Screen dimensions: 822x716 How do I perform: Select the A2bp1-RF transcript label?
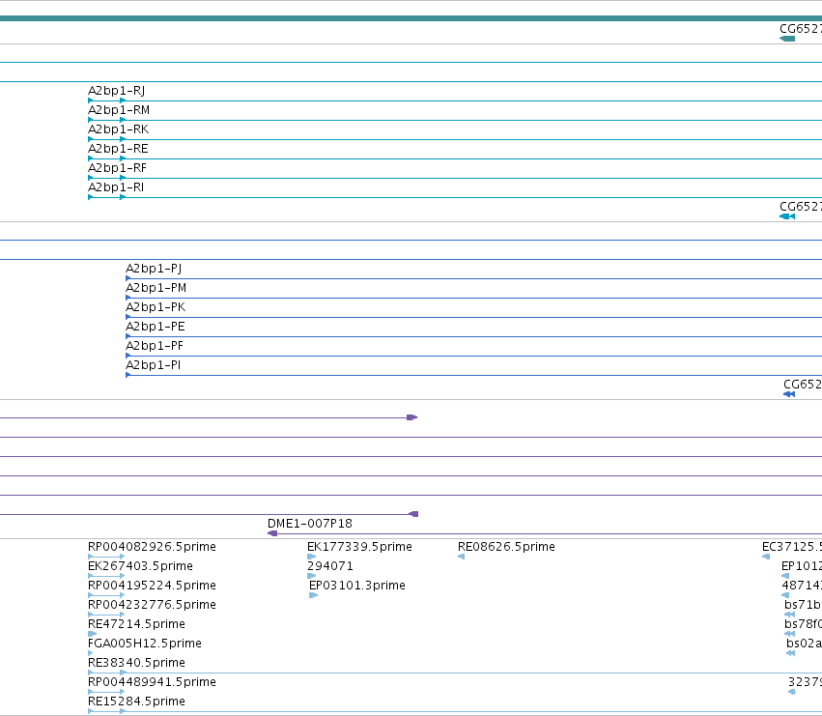(117, 168)
